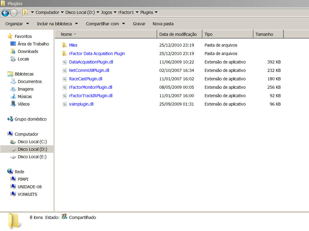The height and width of the screenshot is (231, 309).
Task: Click the Computador icon in sidebar
Action: coord(10,134)
